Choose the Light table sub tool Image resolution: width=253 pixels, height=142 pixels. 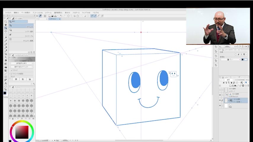click(21, 35)
